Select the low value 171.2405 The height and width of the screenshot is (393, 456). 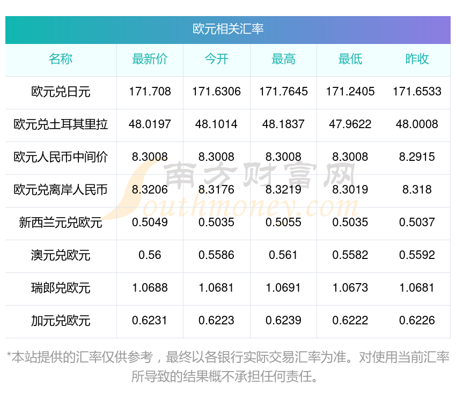(350, 92)
